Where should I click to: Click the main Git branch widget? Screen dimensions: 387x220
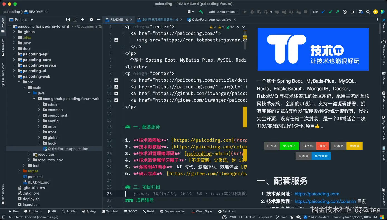tap(282, 217)
